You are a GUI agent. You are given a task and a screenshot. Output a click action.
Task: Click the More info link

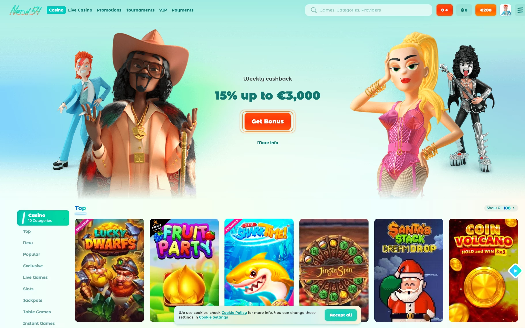point(268,143)
